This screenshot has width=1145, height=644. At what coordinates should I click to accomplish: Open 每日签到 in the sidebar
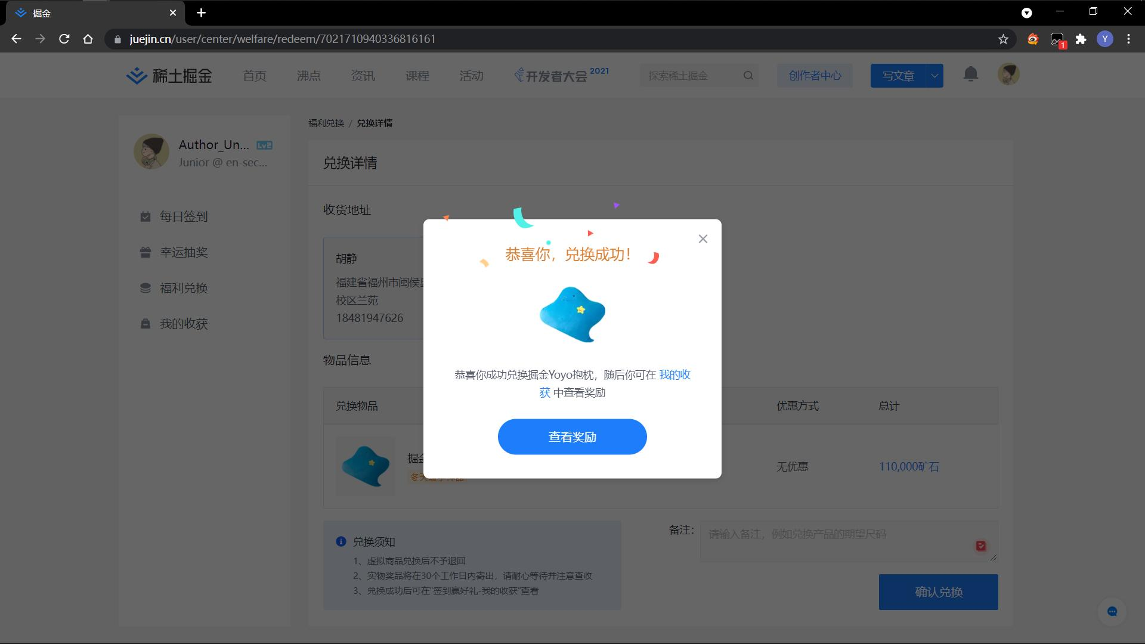pos(183,216)
